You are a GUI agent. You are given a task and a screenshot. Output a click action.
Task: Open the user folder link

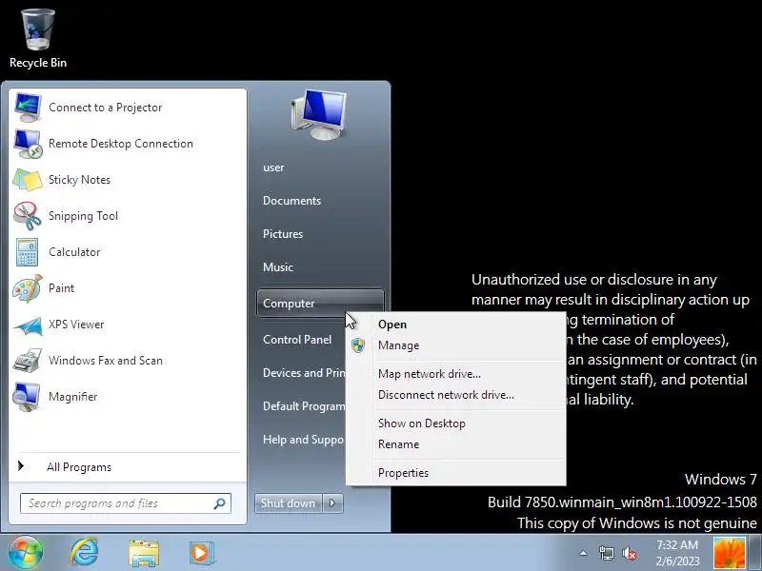[273, 167]
